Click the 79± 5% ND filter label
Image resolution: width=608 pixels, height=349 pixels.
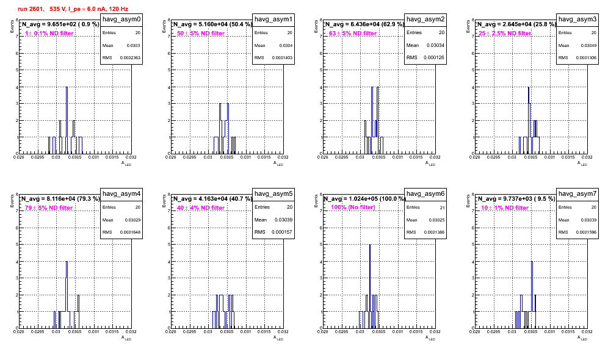(x=49, y=208)
